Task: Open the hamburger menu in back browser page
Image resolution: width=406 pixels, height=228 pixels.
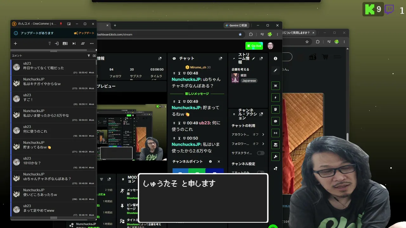Action: coord(337,57)
